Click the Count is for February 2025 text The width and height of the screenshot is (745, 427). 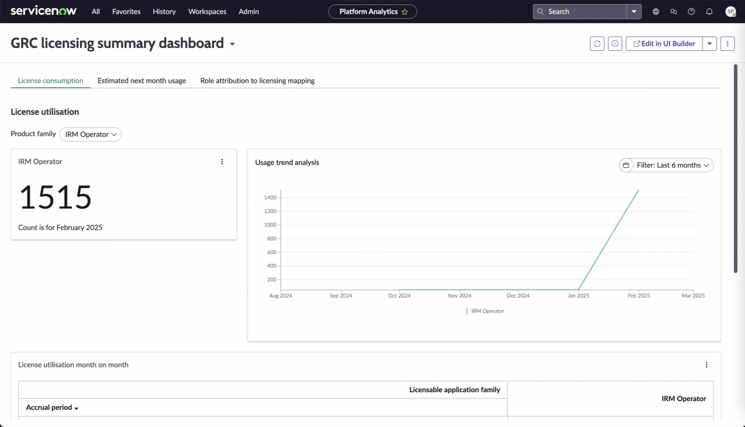click(60, 228)
